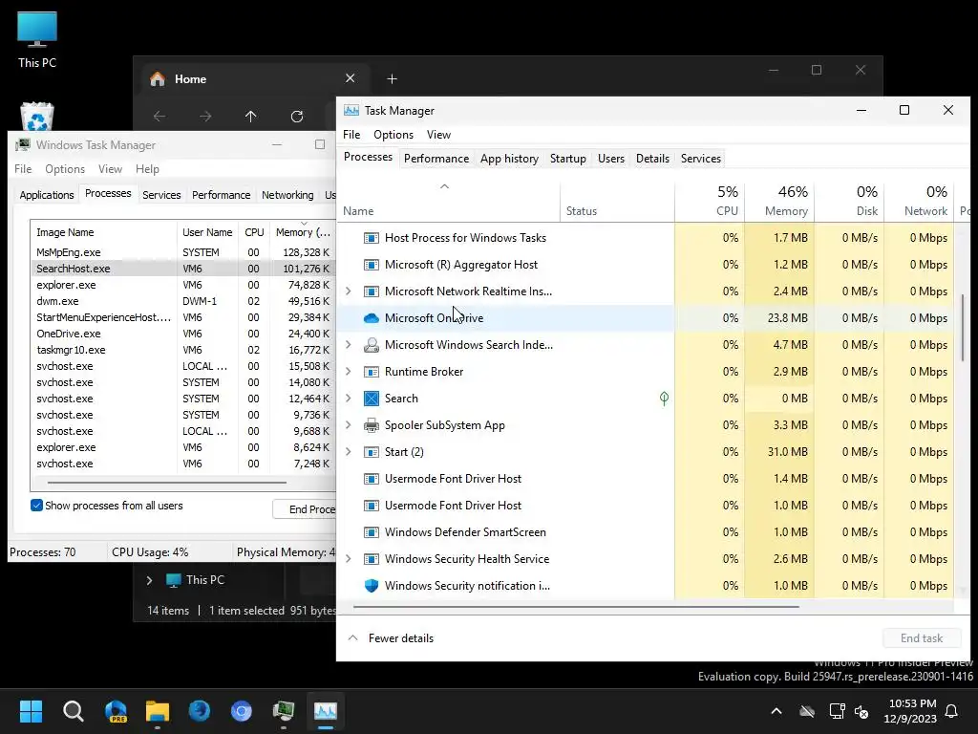Viewport: 978px width, 734px height.
Task: Click the vertical scrollbar in Task Manager
Action: 963,328
